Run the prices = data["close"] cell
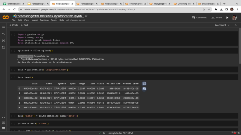The height and width of the screenshot is (135, 241). (14, 124)
